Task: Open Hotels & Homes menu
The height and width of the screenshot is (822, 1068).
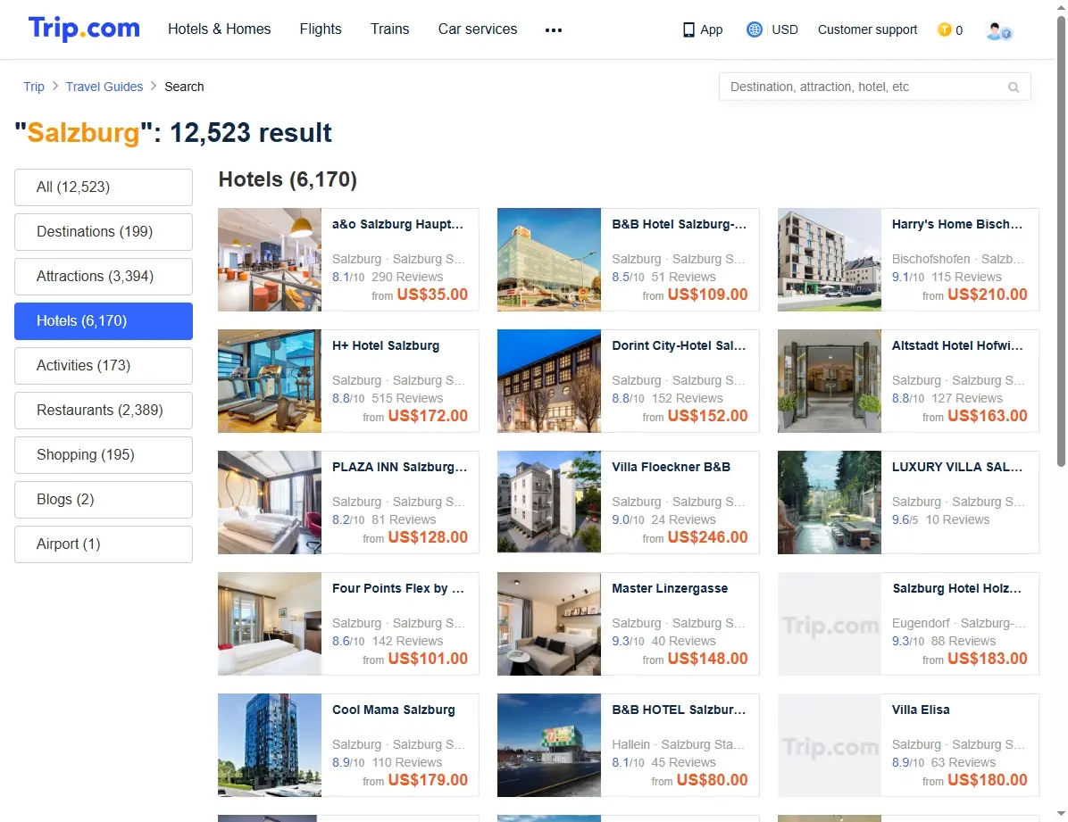Action: tap(220, 29)
